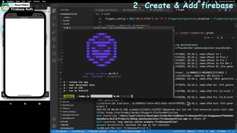Kill the terminal with trash icon
The width and height of the screenshot is (237, 133).
(x=222, y=38)
